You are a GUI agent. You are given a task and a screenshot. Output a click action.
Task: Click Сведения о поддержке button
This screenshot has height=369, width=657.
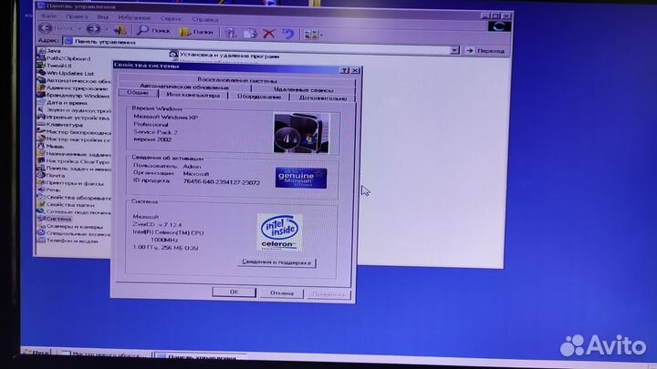276,262
